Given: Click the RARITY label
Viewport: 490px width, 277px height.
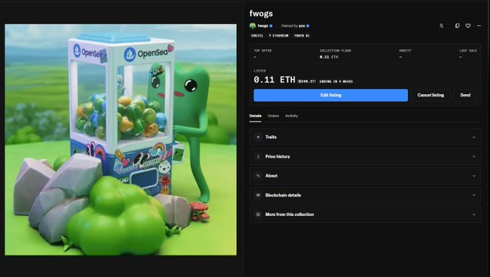Looking at the screenshot, I should [405, 50].
